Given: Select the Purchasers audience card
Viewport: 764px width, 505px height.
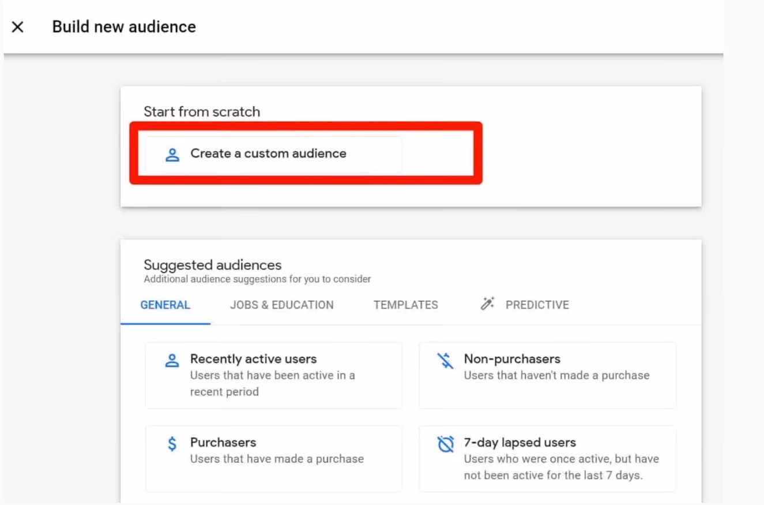Looking at the screenshot, I should (273, 458).
